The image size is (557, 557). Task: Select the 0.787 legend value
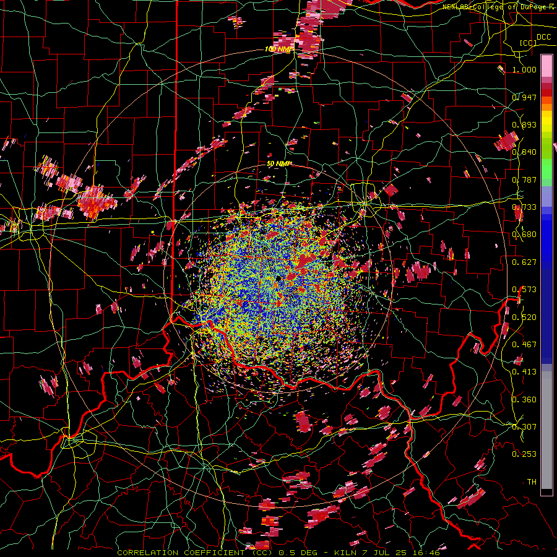point(524,179)
